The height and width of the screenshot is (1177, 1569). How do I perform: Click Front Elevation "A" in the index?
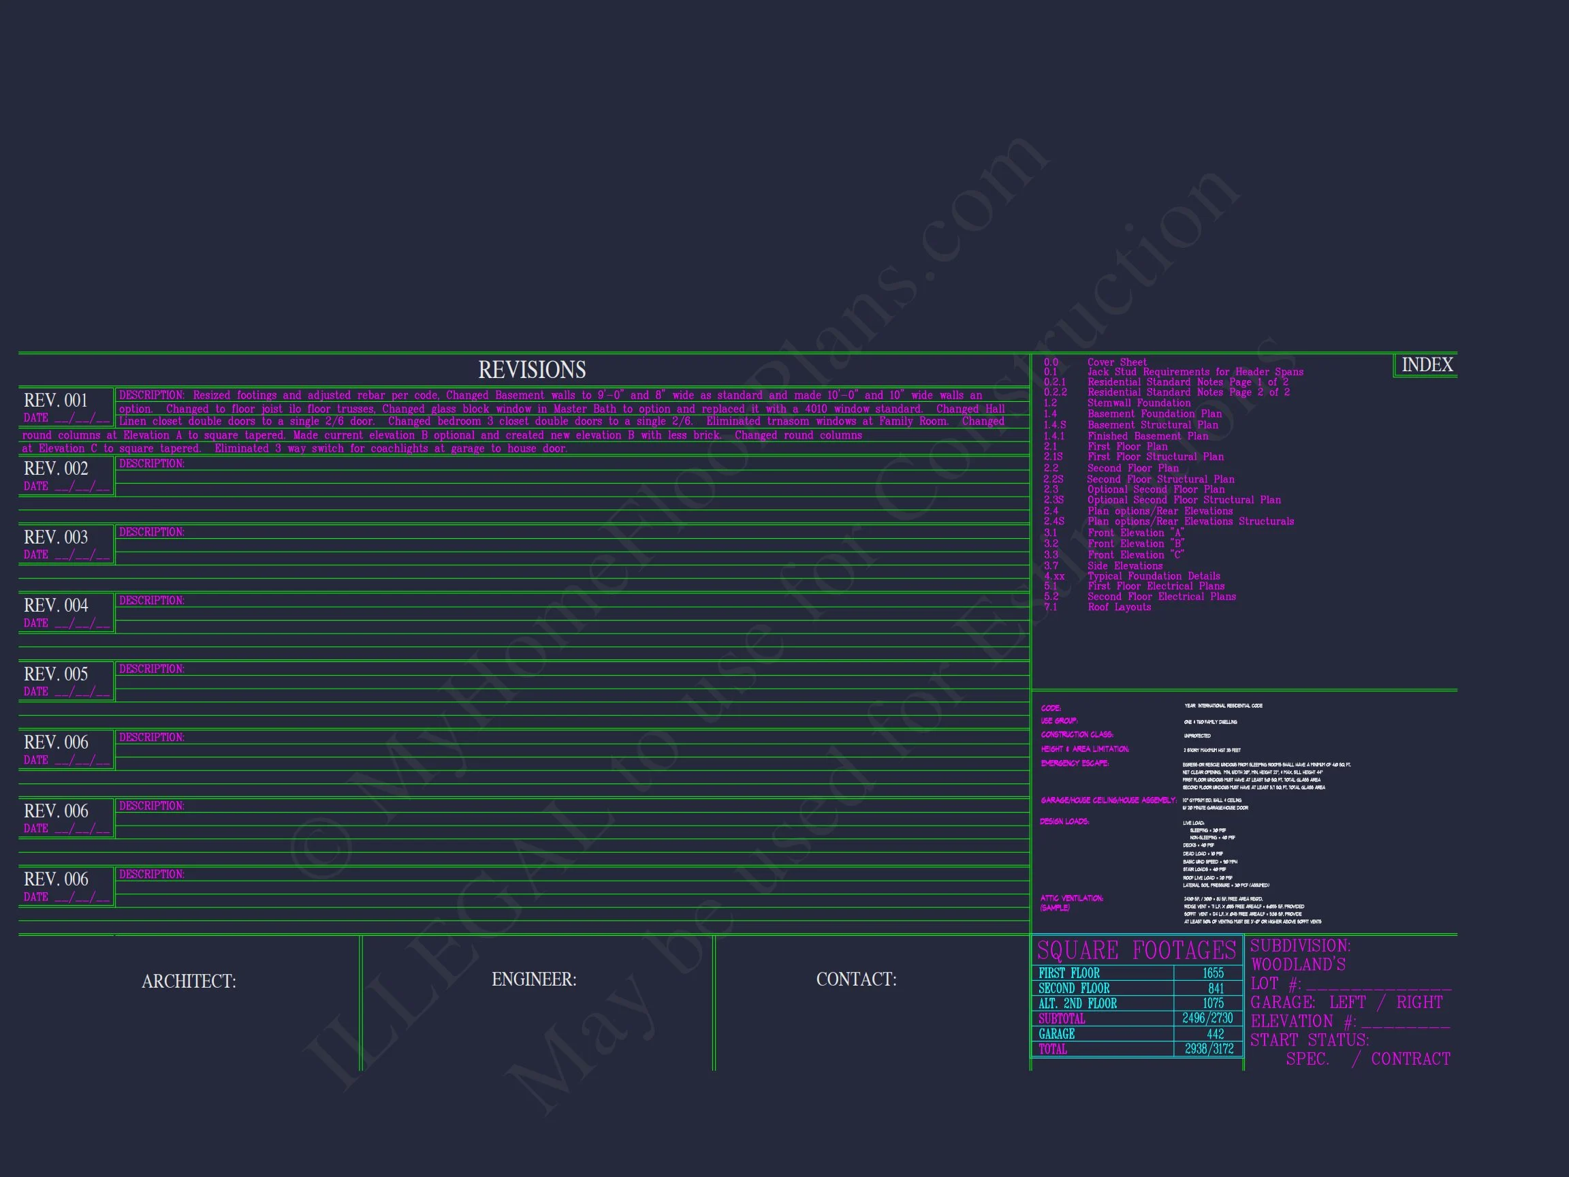point(1136,533)
